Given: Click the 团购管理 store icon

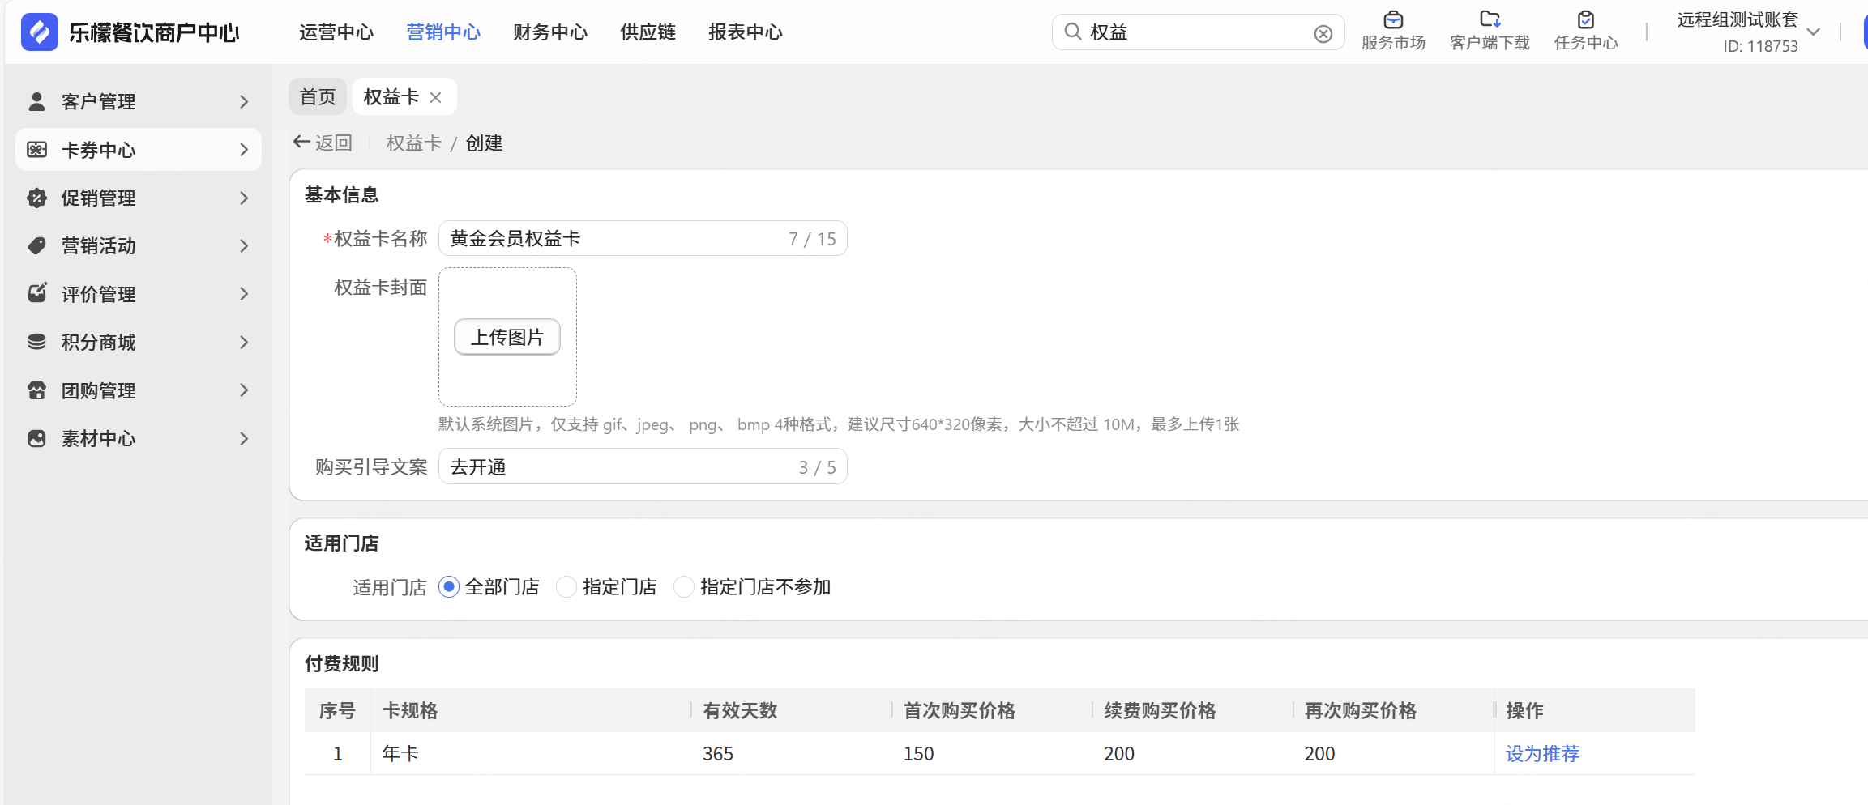Looking at the screenshot, I should click(x=36, y=390).
